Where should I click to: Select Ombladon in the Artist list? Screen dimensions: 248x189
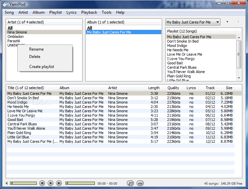[15, 37]
